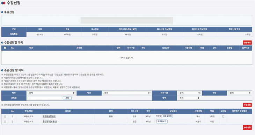
Task: Toggle the select-all checkbox in the 수강신청한 과목 header
Action: click(5, 48)
